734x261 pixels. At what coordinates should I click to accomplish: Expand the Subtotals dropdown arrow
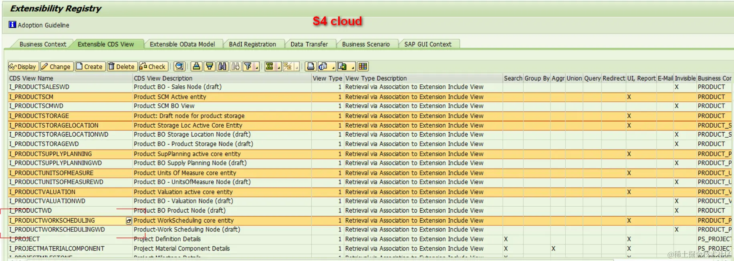click(296, 66)
